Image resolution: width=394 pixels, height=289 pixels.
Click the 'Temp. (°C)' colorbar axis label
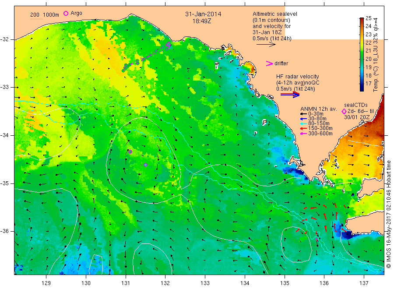tap(376, 78)
